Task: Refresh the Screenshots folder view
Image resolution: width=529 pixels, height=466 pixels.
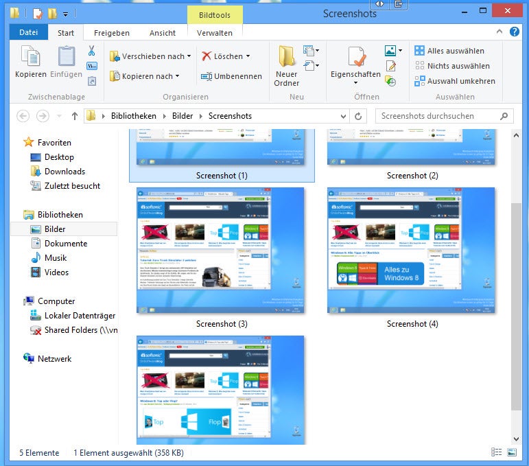Action: click(x=358, y=117)
